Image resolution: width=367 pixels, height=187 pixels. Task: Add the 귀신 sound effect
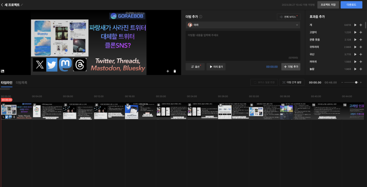coord(361,54)
